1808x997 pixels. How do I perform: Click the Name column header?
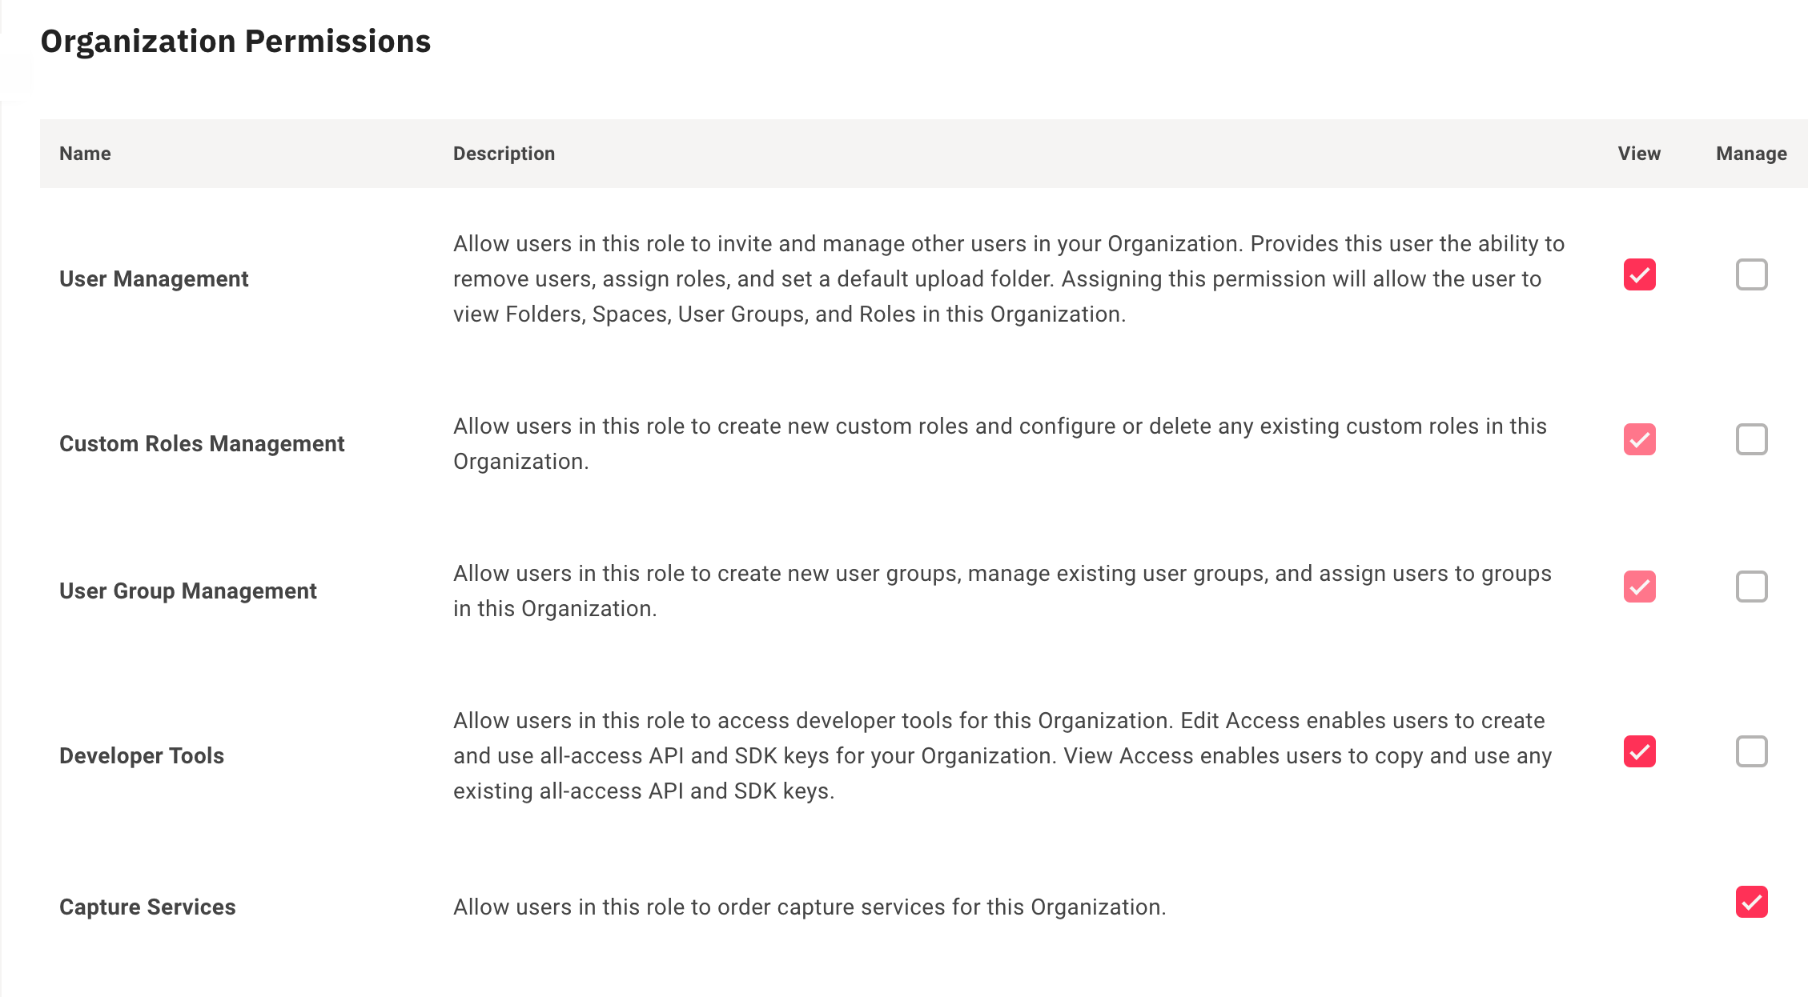point(85,153)
